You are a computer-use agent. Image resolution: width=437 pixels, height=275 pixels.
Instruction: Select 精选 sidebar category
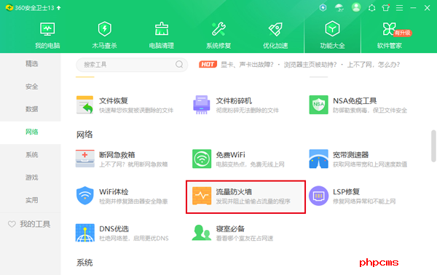pyautogui.click(x=32, y=64)
